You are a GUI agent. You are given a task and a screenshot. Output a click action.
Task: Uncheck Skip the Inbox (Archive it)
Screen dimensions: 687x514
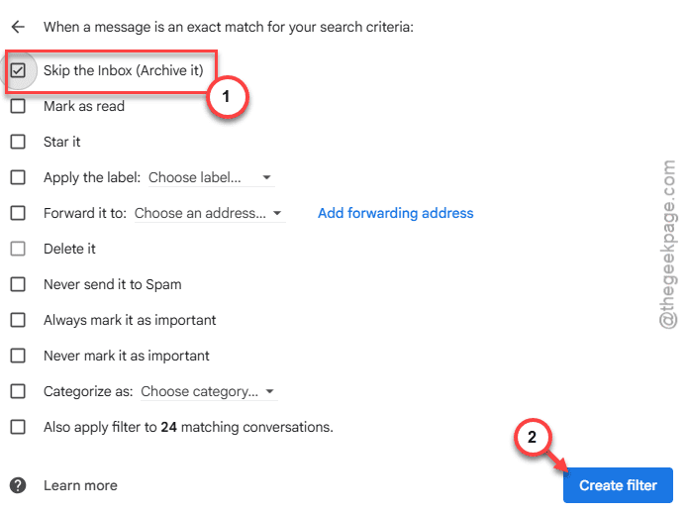(x=18, y=70)
